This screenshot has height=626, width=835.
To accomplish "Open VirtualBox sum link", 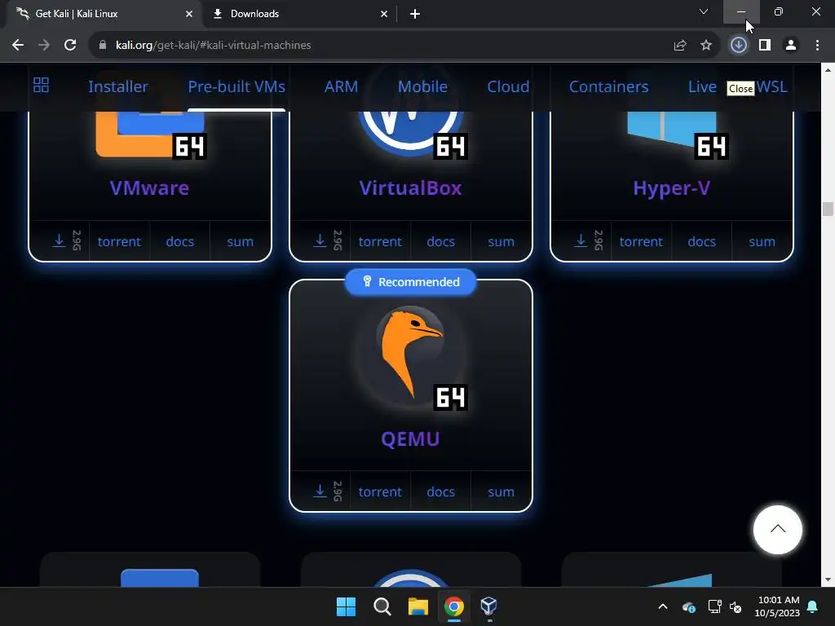I will tap(501, 241).
